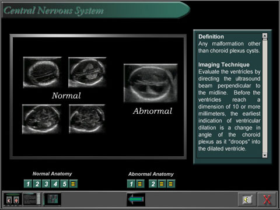Select Normal Anatomy image 1
The height and width of the screenshot is (210, 280).
(x=28, y=184)
